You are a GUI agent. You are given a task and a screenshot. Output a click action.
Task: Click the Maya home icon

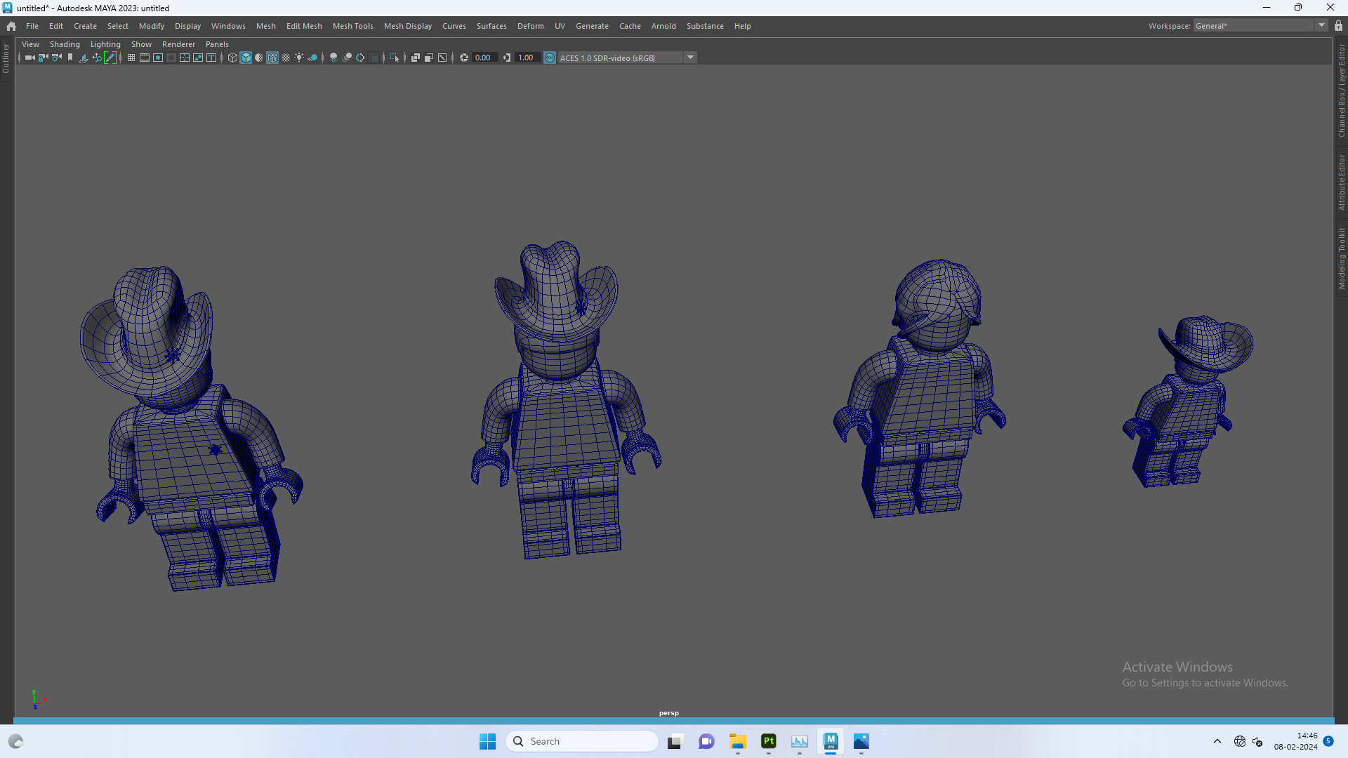click(x=11, y=26)
